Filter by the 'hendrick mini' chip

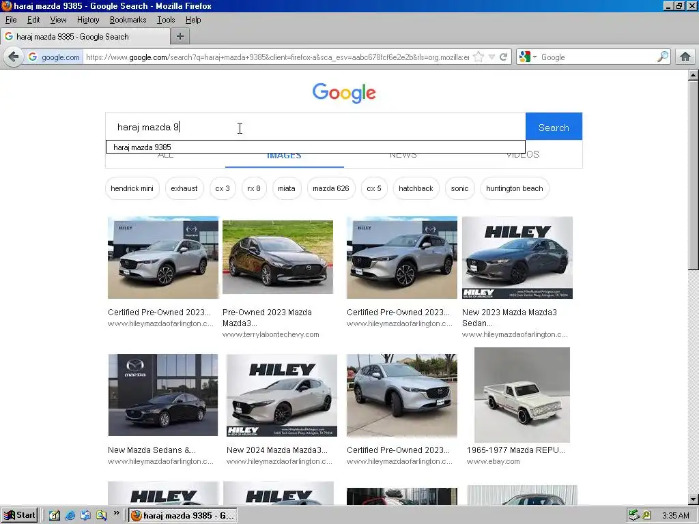[x=132, y=188]
